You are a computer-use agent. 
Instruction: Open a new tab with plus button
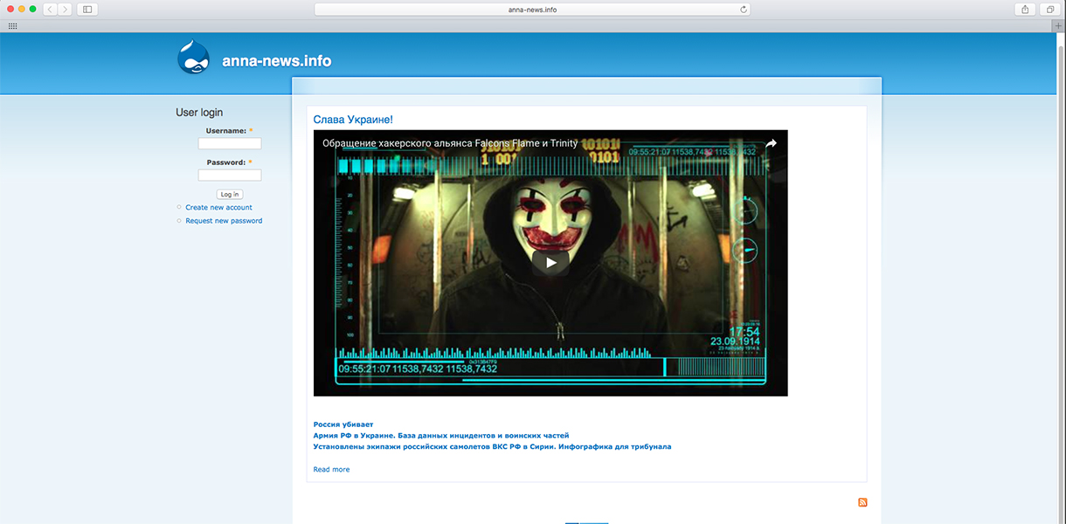1059,26
